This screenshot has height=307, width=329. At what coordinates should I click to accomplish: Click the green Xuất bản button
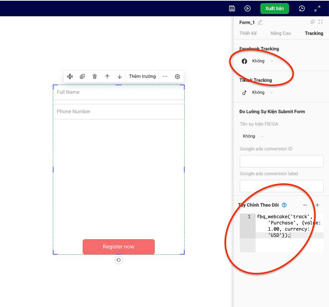[x=274, y=9]
